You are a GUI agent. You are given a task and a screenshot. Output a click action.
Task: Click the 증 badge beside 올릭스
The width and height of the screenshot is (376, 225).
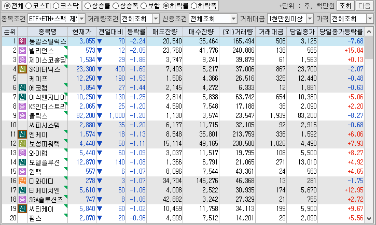coord(22,116)
